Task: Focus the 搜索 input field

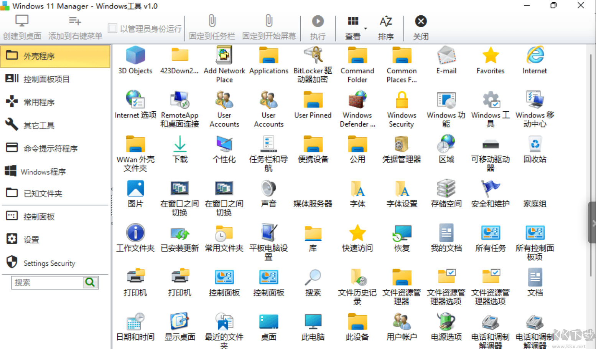Action: pos(47,283)
